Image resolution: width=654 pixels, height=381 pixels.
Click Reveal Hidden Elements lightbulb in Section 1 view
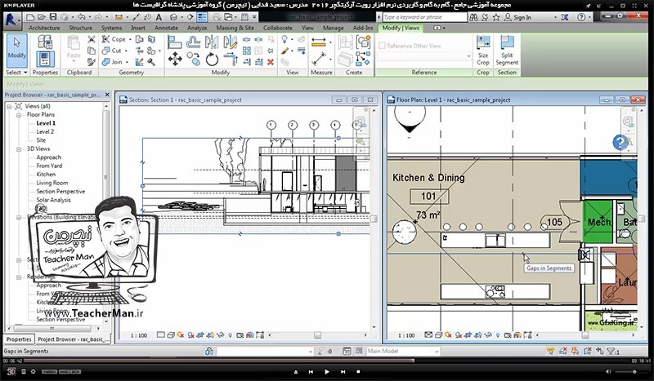tap(231, 335)
